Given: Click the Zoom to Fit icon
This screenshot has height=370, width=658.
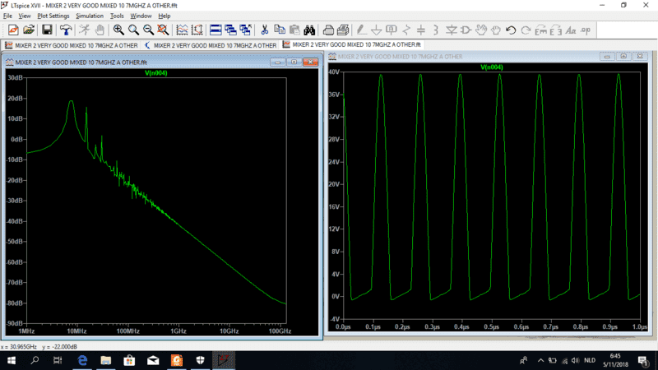Looking at the screenshot, I should click(163, 30).
